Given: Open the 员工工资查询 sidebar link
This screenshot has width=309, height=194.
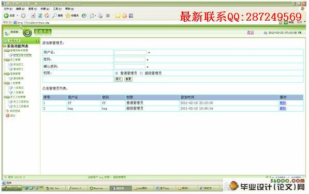Looking at the screenshot, I should 21,107.
